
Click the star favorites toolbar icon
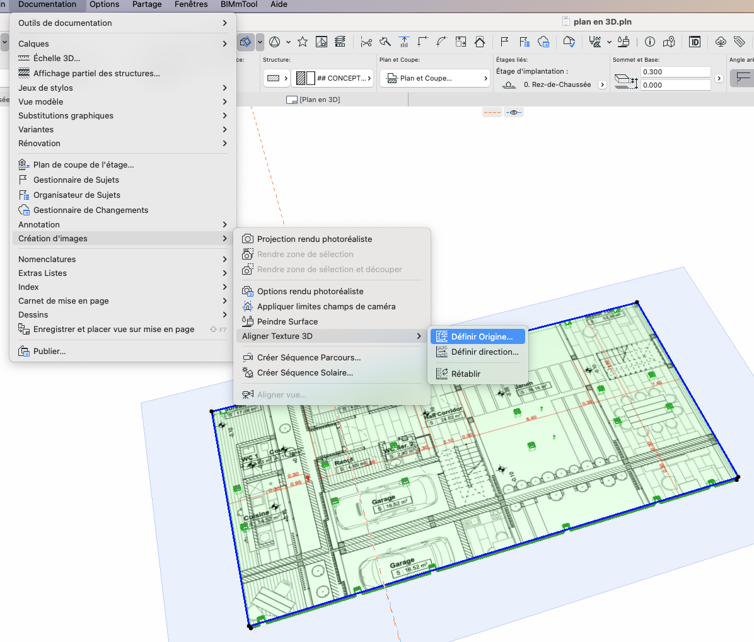click(303, 42)
